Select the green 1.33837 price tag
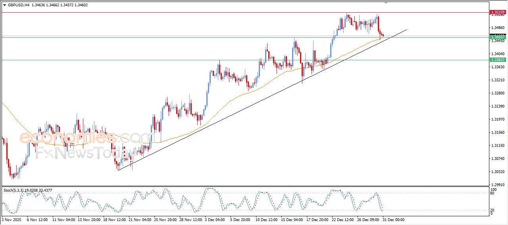 coord(498,60)
